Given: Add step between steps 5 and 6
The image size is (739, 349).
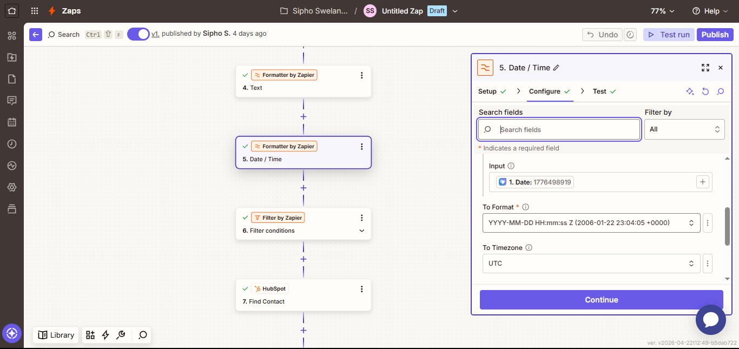Looking at the screenshot, I should [x=303, y=188].
